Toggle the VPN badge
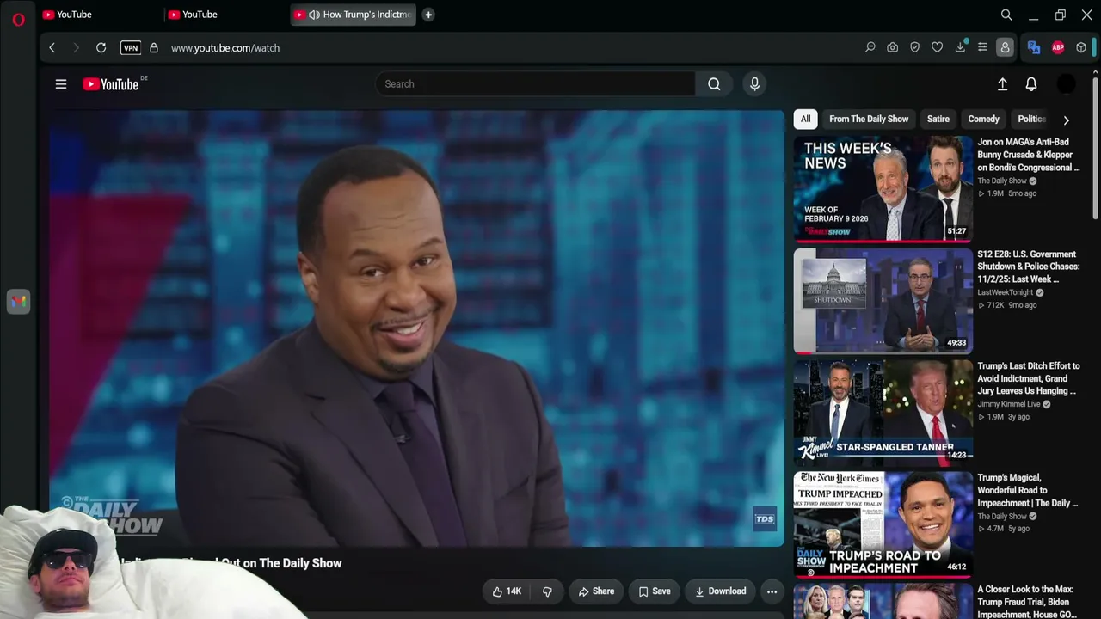 pos(131,48)
